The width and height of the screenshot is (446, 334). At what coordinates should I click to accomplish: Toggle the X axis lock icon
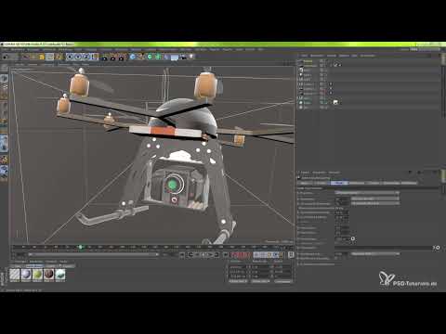pyautogui.click(x=70, y=57)
